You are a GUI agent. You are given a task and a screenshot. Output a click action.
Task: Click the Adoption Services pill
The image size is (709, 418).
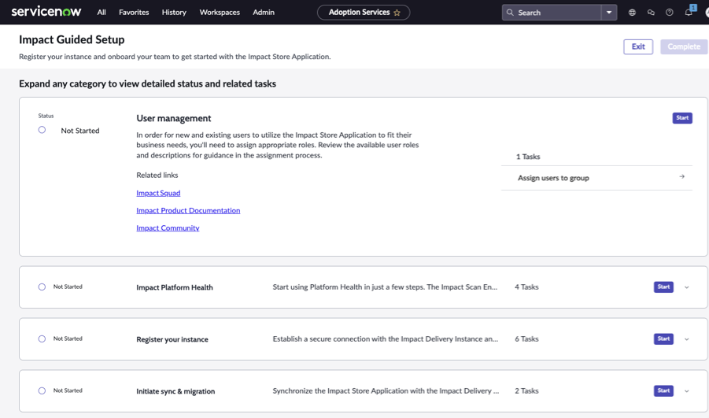click(x=364, y=13)
